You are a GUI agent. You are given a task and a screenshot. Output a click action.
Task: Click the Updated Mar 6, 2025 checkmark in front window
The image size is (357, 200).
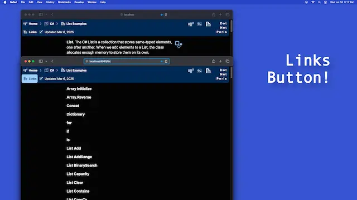(41, 78)
